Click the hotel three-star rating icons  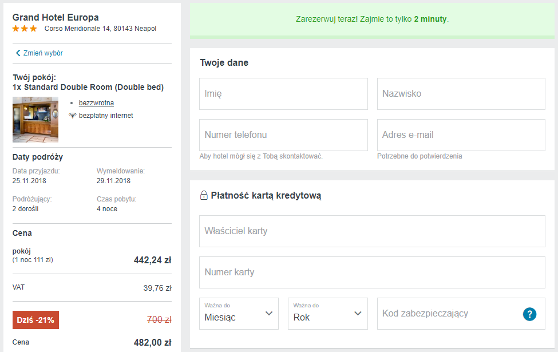click(x=25, y=29)
